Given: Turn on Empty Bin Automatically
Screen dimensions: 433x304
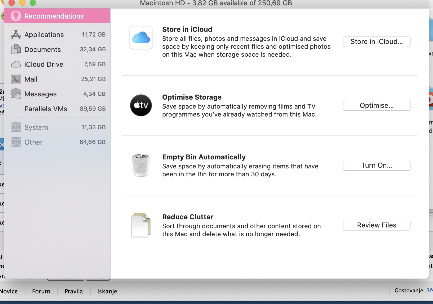Looking at the screenshot, I should click(377, 165).
